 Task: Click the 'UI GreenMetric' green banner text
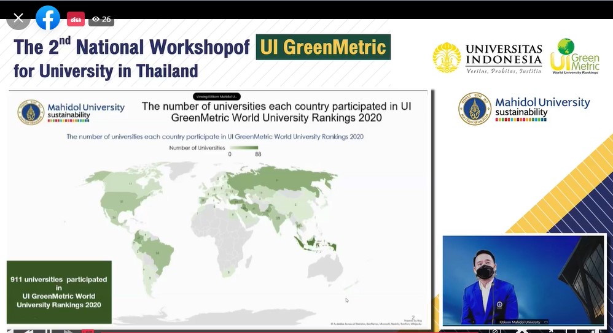pos(323,47)
